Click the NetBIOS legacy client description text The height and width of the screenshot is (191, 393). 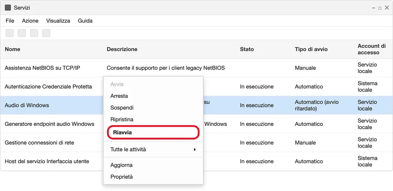point(165,68)
